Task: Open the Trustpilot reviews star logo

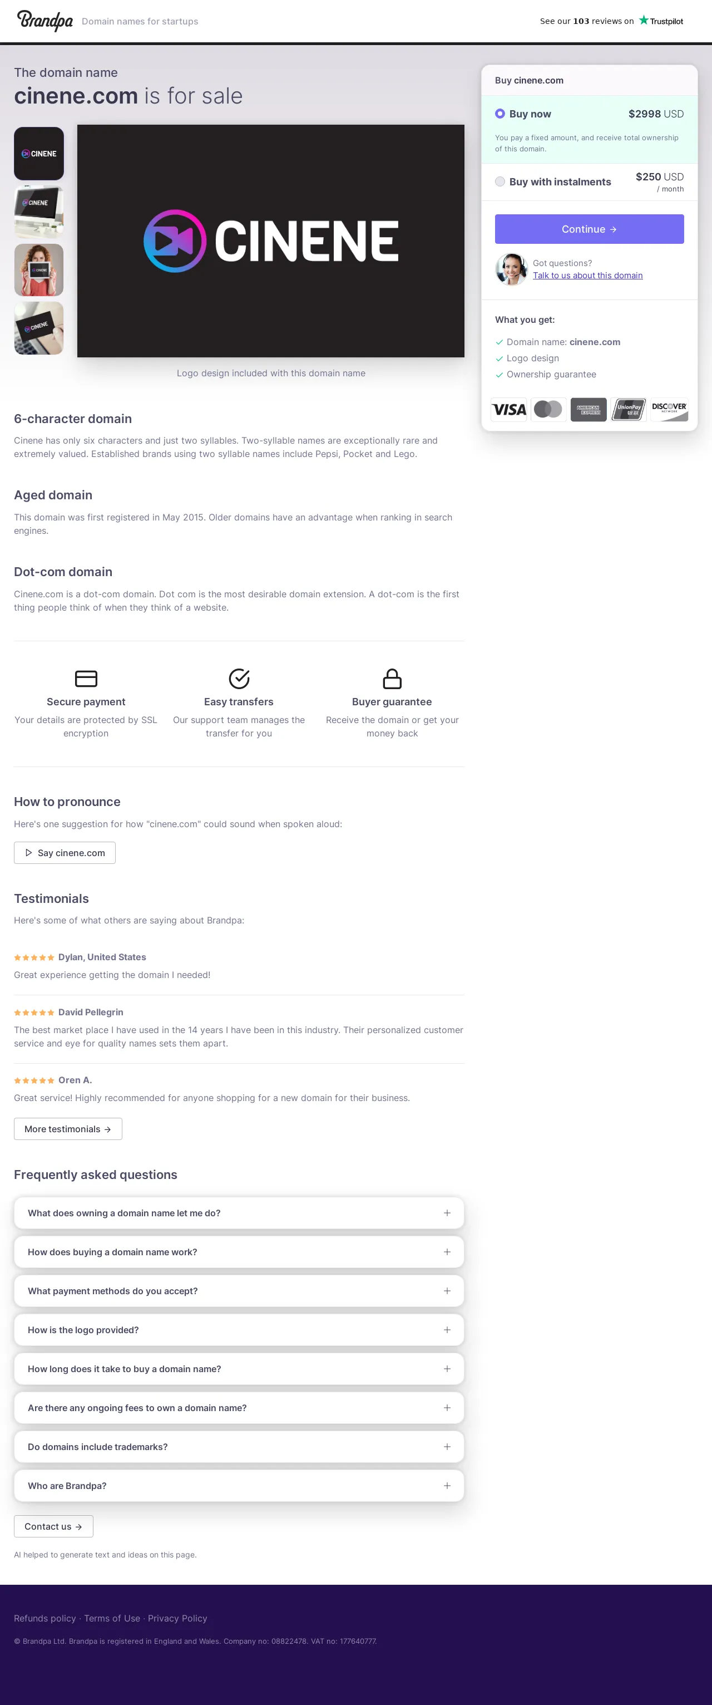Action: pos(660,21)
